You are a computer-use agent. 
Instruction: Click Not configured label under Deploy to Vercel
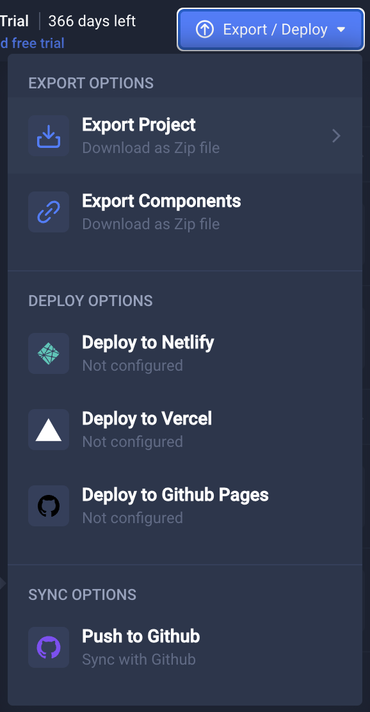click(133, 441)
